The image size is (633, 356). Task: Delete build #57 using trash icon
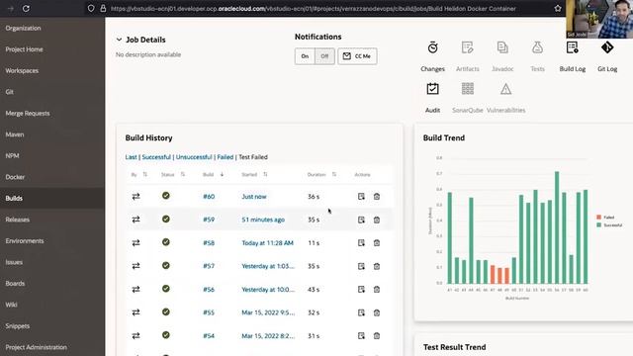coord(377,266)
